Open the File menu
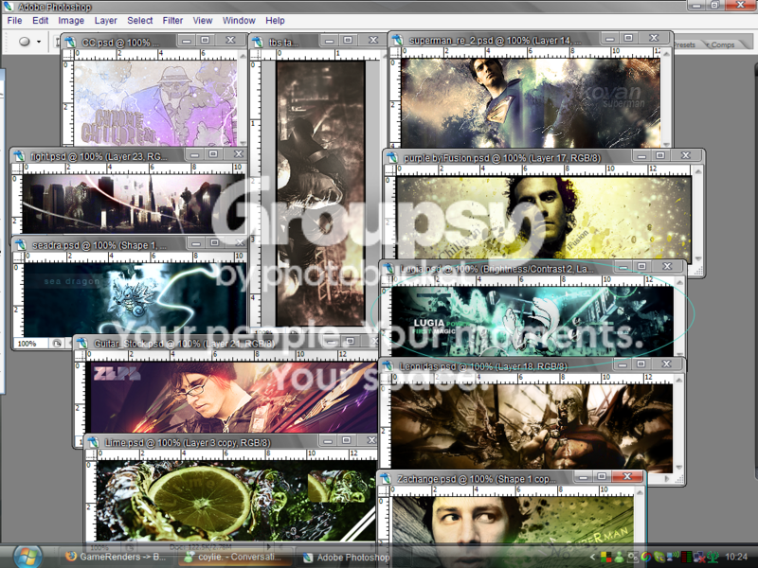758x568 pixels. [x=14, y=20]
